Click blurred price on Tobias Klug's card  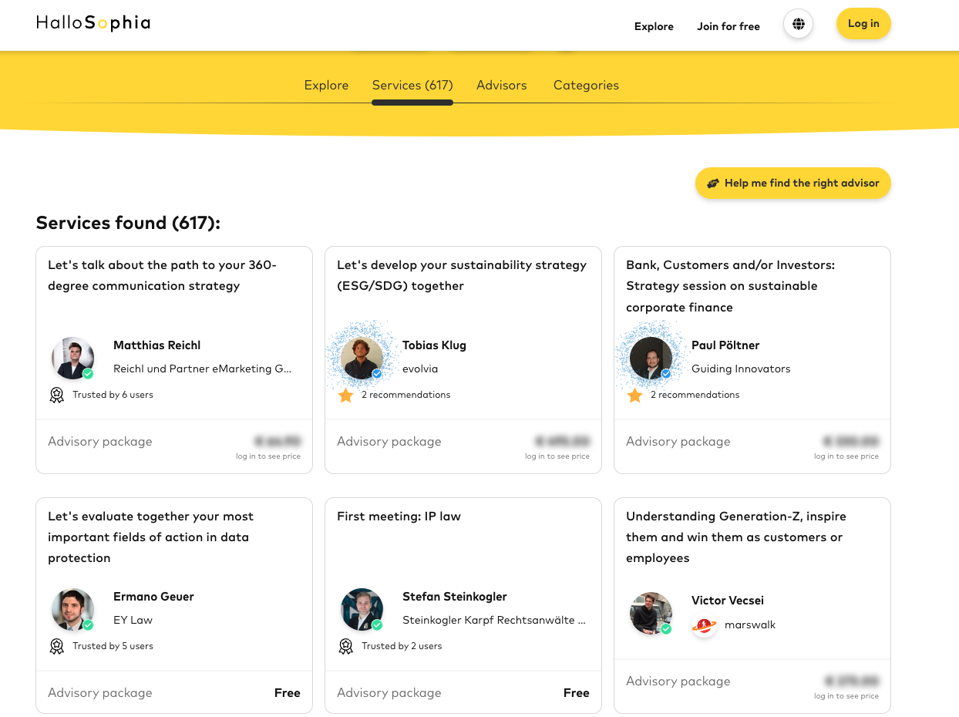pos(562,442)
